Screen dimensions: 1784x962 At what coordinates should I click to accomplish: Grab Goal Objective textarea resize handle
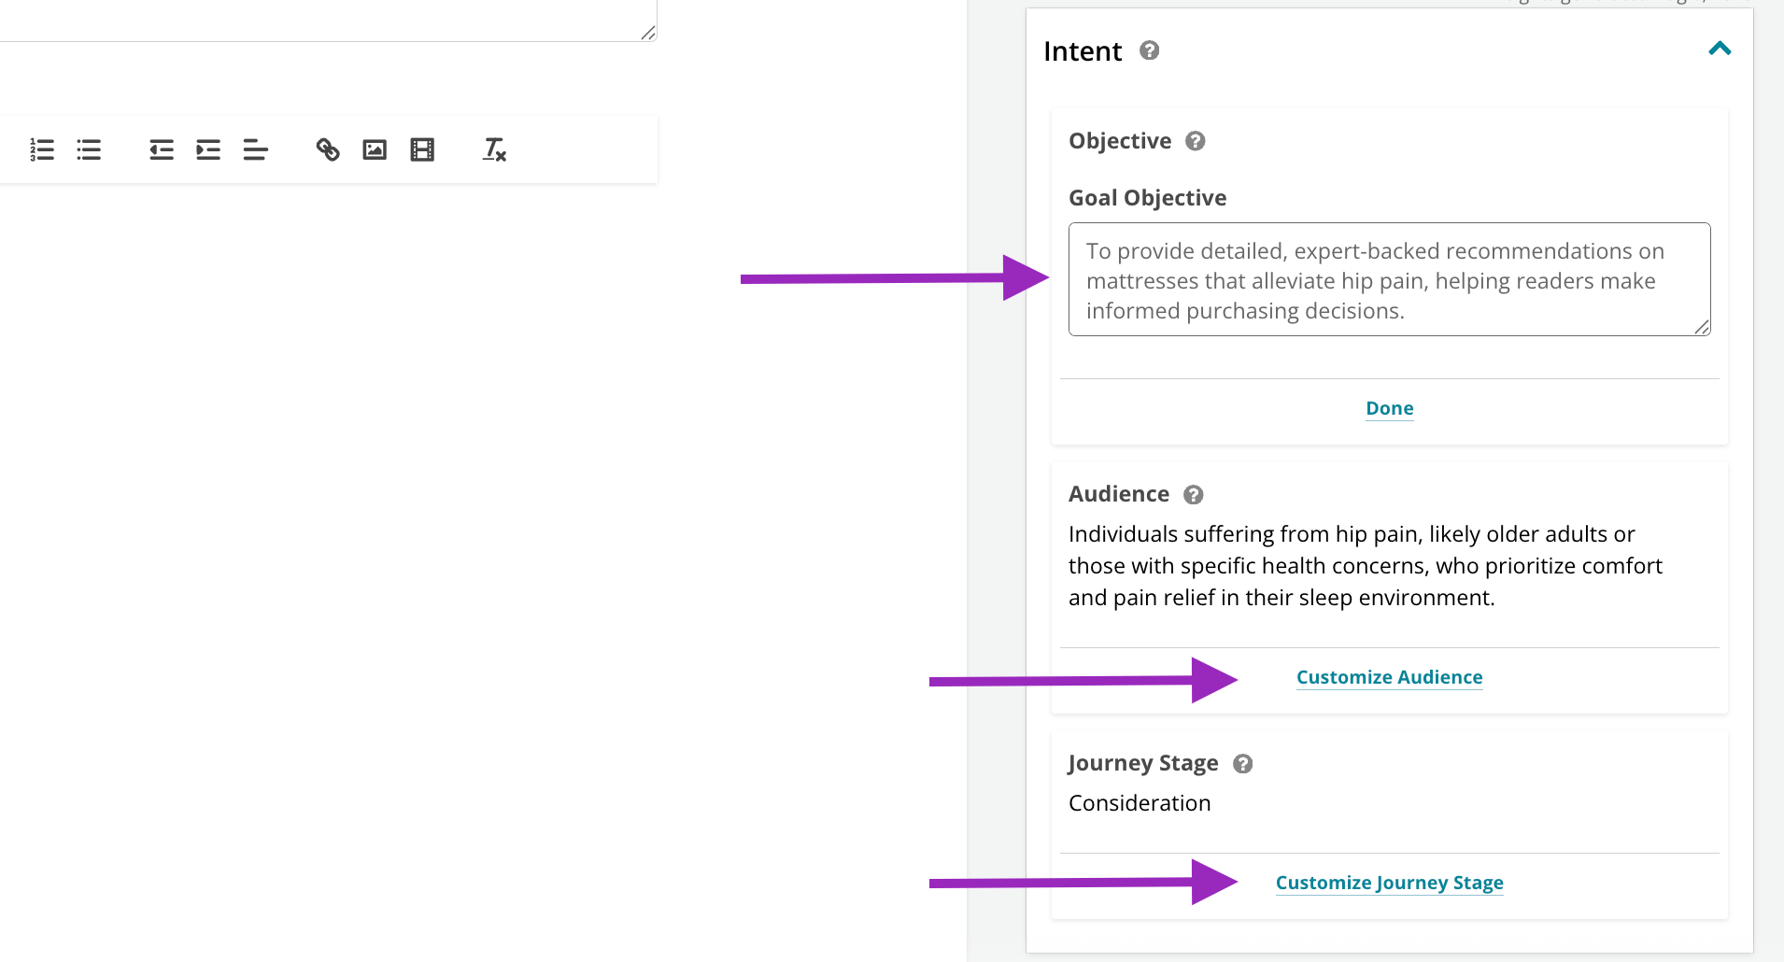click(1702, 327)
